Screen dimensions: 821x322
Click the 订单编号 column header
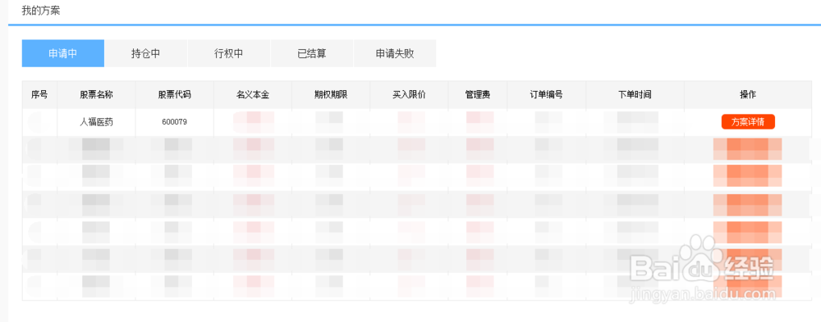pyautogui.click(x=547, y=94)
